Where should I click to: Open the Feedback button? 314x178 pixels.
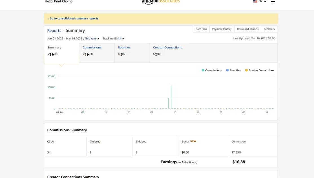[x=269, y=29]
